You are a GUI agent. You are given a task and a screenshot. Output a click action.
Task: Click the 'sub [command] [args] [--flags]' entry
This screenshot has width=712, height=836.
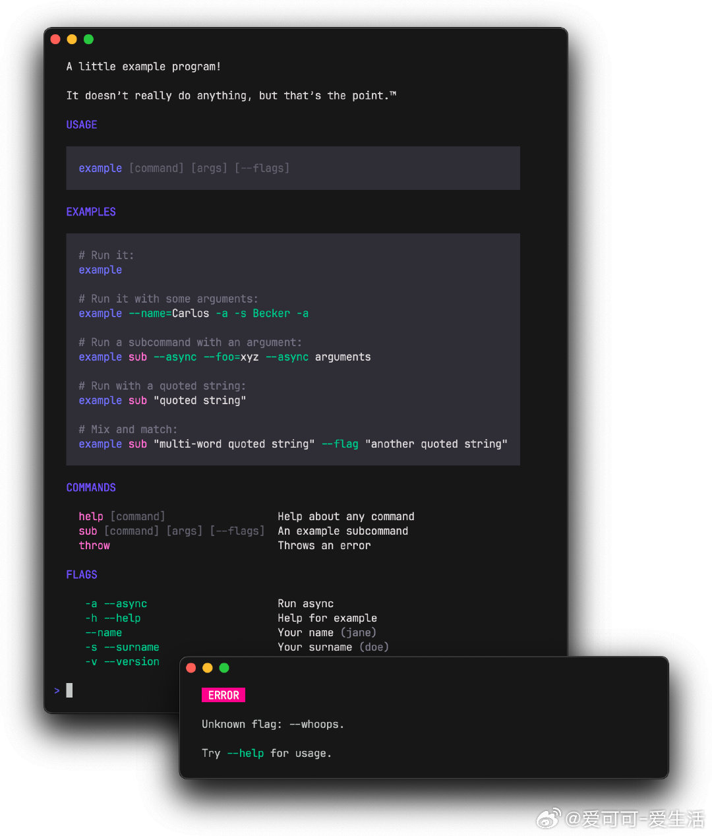(x=171, y=531)
